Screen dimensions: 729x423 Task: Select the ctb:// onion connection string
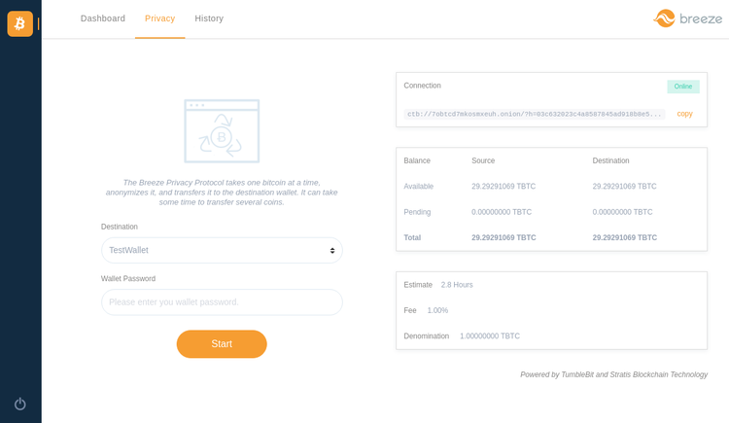pyautogui.click(x=535, y=114)
